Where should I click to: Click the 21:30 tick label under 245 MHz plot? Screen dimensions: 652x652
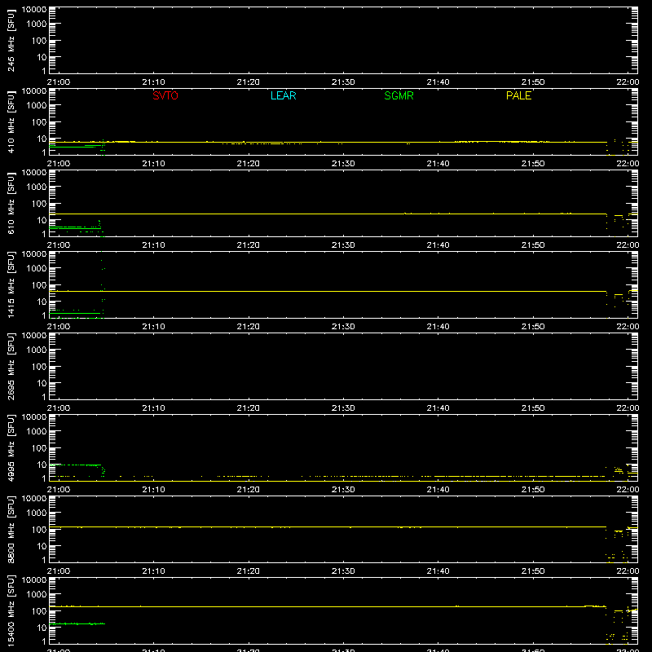click(x=343, y=82)
